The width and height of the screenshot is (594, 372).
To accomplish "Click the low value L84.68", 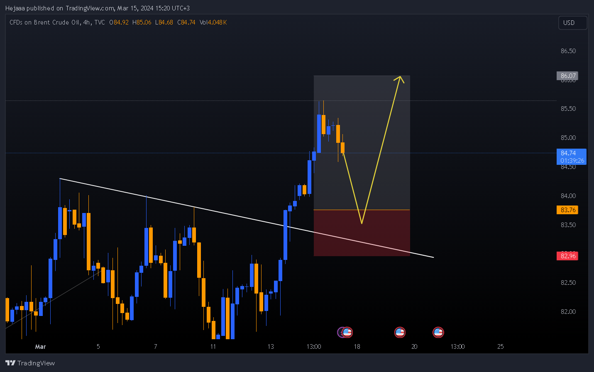I will click(x=164, y=22).
